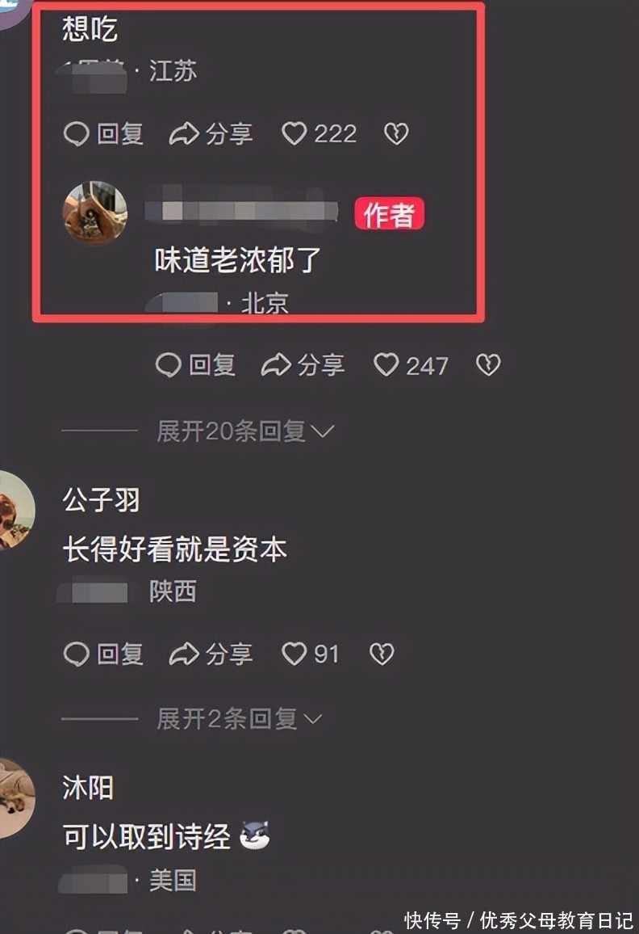Tap the username 公子羽
Viewport: 639px width, 934px height.
tap(101, 500)
